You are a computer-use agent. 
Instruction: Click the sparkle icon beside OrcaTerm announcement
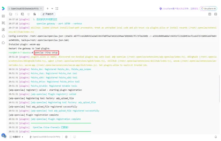point(161,8)
